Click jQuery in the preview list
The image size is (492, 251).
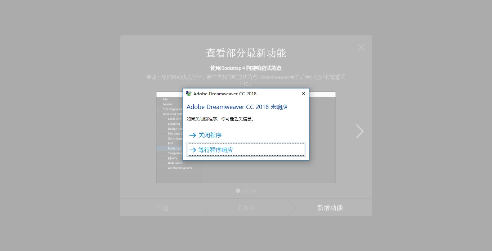172,158
